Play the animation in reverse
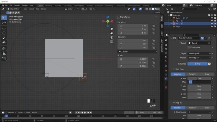 (82, 113)
